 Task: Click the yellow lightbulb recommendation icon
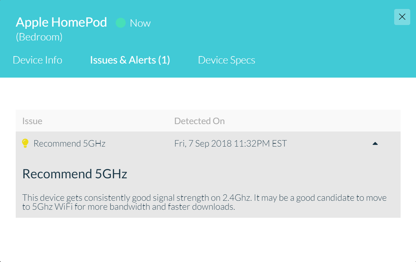point(25,143)
